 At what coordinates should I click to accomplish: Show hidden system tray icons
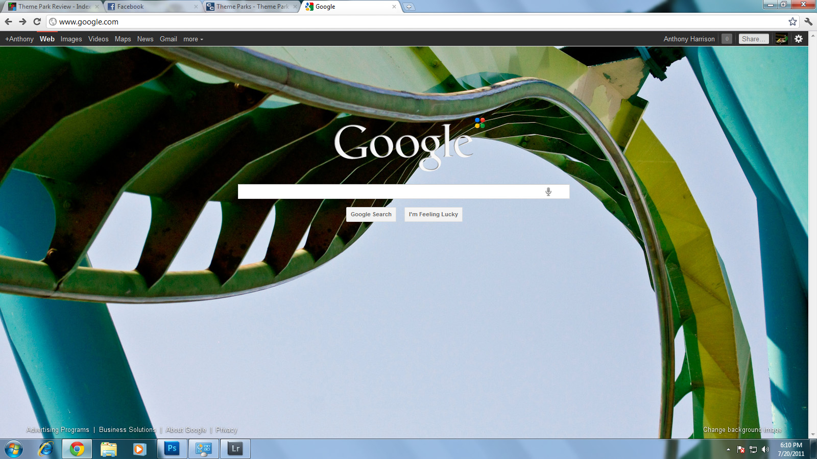coord(728,449)
